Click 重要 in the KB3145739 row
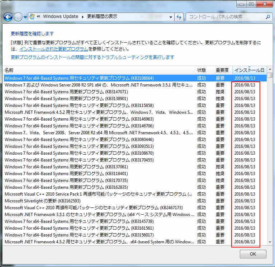The height and width of the screenshot is (267, 275). 220,221
